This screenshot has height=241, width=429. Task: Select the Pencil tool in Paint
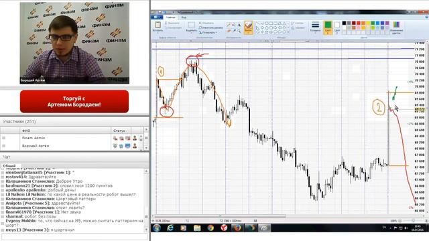[x=229, y=25]
